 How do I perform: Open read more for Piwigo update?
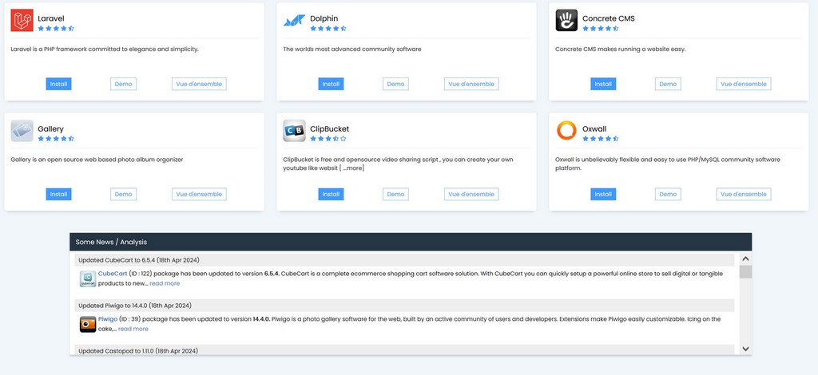(x=133, y=329)
